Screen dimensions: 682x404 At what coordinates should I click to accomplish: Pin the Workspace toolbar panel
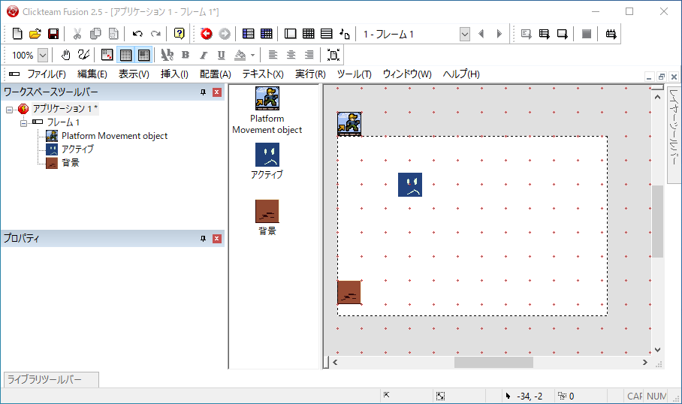tap(203, 92)
